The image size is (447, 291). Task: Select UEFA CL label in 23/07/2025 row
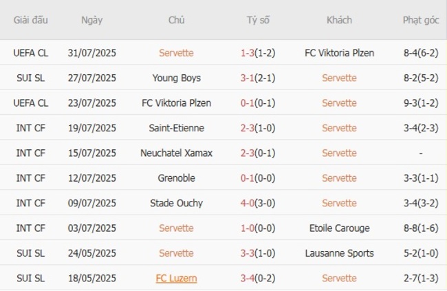tap(31, 103)
